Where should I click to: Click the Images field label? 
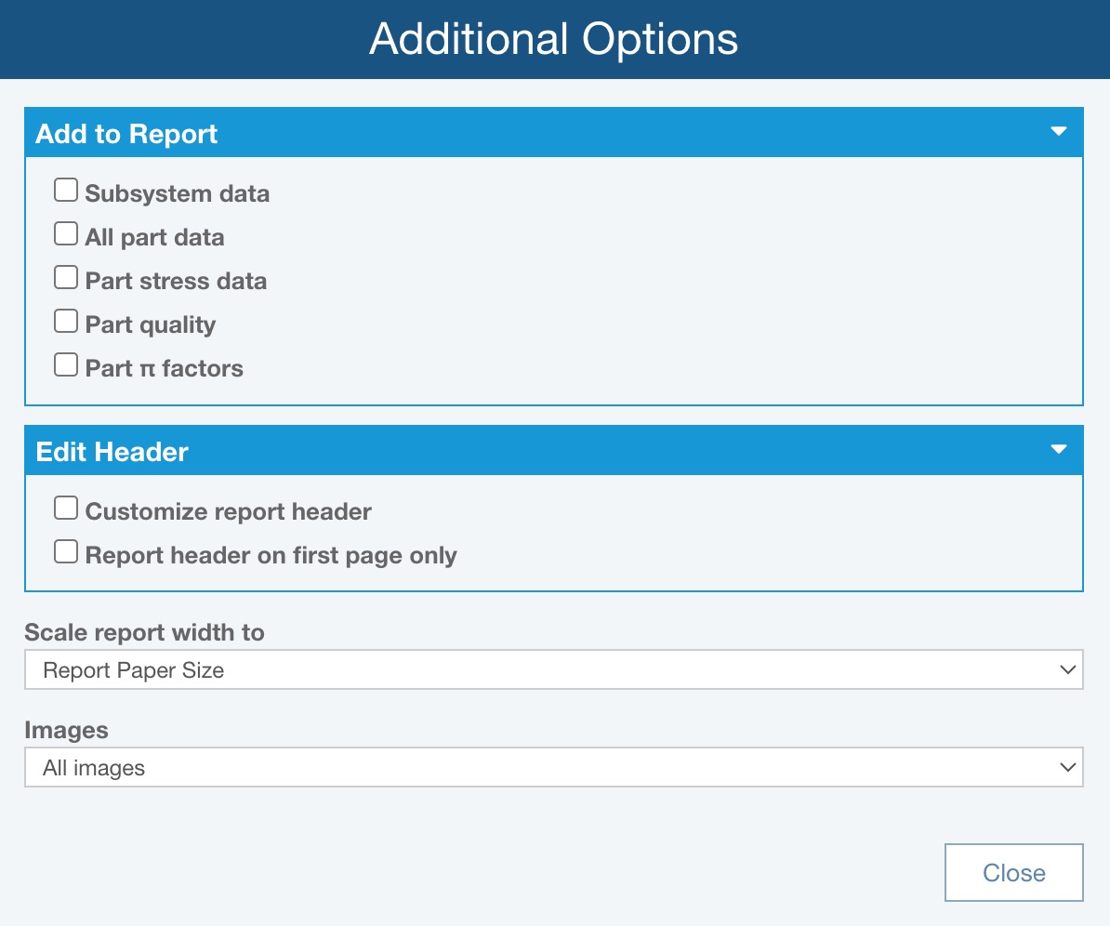point(66,730)
